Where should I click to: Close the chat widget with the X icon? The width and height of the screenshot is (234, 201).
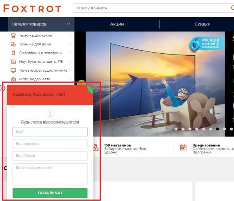2,88
